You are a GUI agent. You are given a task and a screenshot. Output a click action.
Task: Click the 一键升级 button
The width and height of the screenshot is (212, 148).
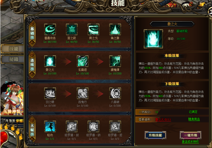coord(190,135)
